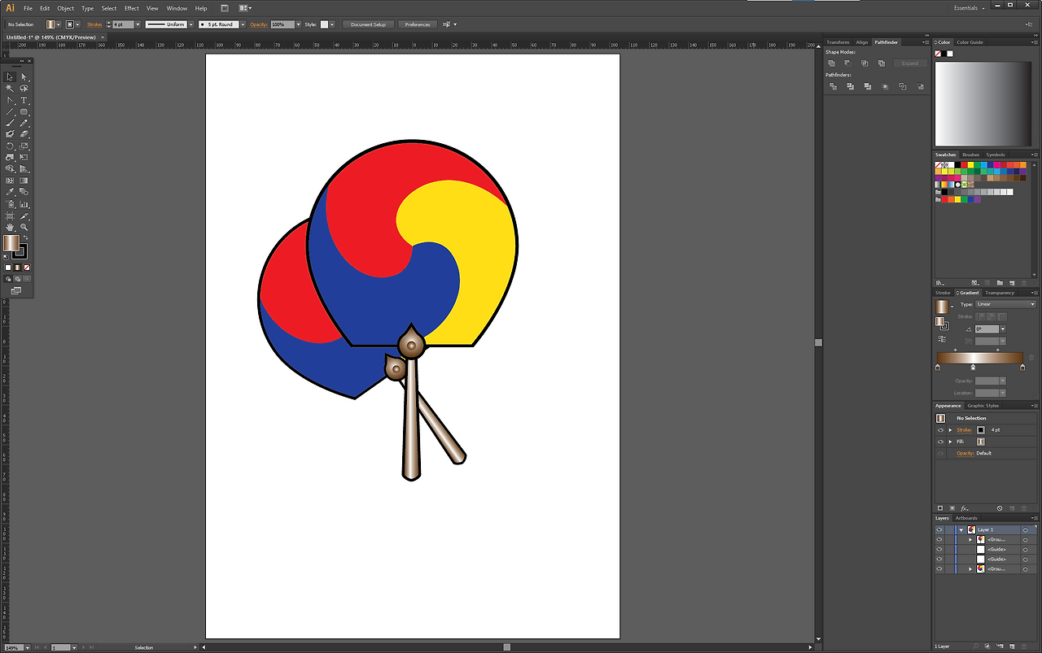Click the Unite shape mode icon

pos(830,63)
